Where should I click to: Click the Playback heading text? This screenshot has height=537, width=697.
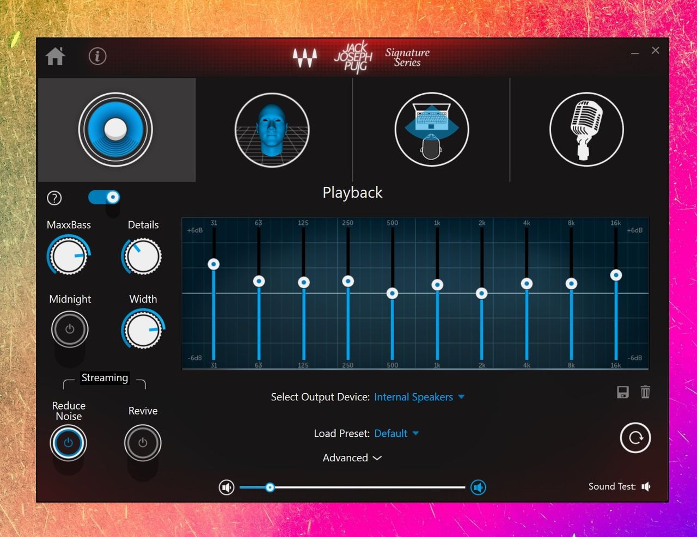pyautogui.click(x=352, y=193)
